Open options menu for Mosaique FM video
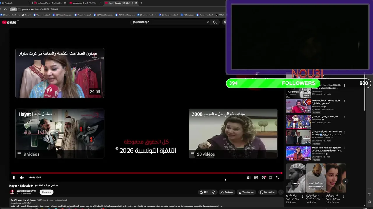 (344, 101)
